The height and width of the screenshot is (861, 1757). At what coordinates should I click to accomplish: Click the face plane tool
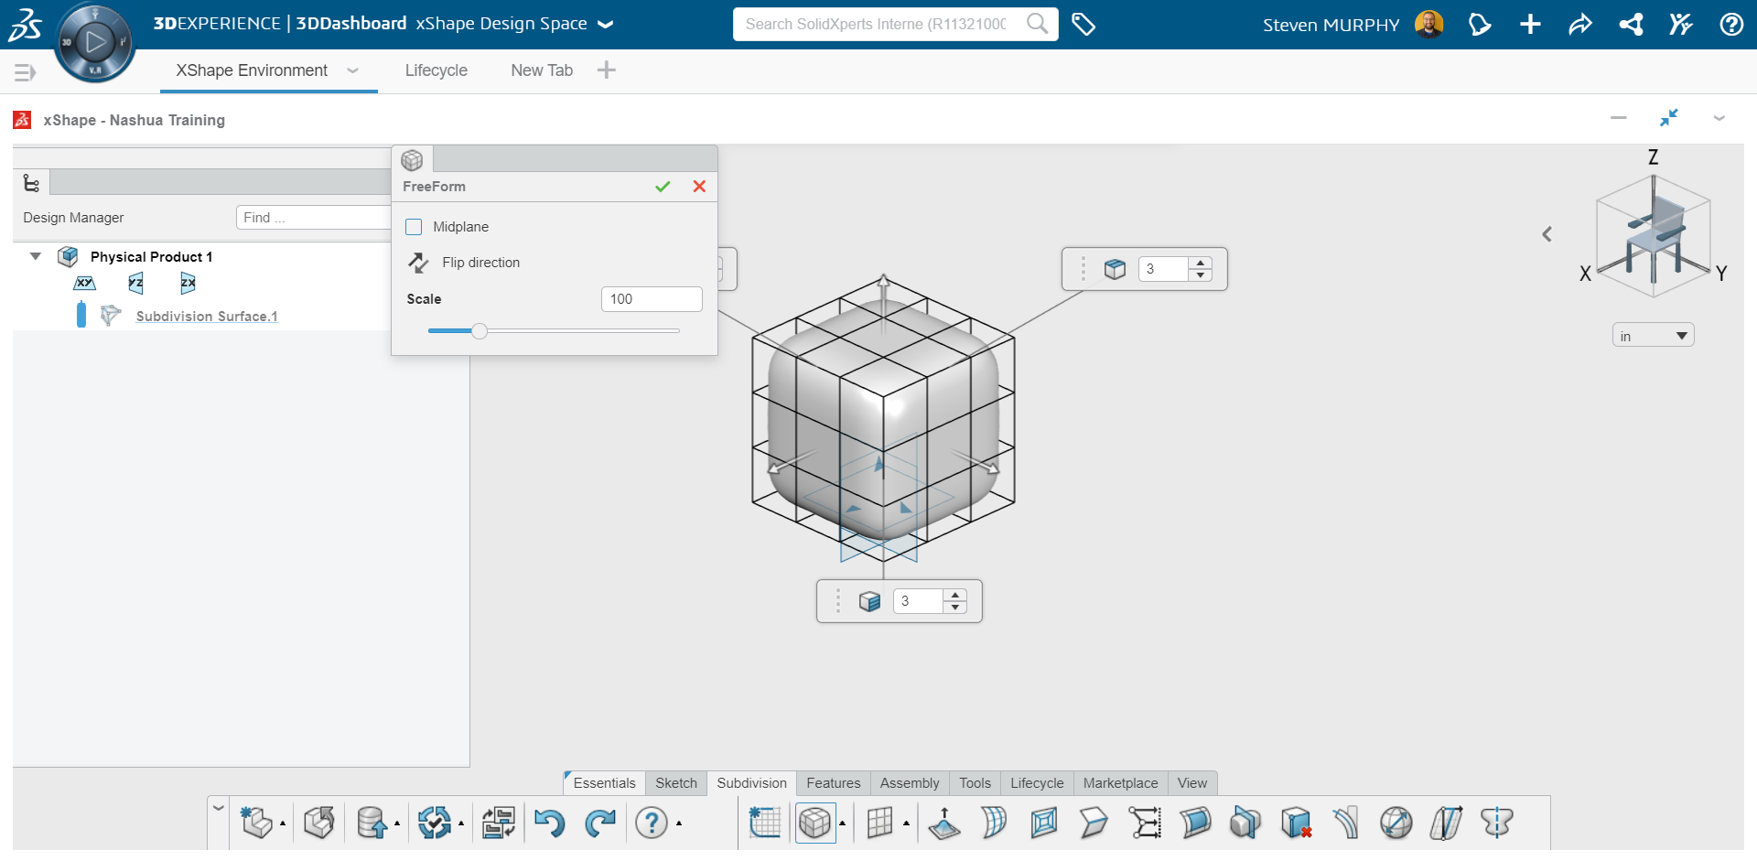[x=1094, y=823]
